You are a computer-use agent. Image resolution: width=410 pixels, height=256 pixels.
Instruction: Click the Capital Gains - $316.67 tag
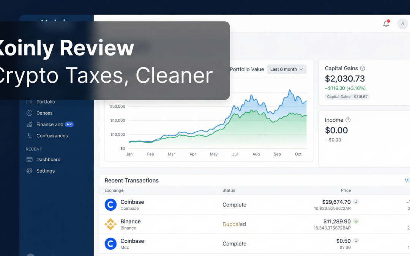(x=347, y=97)
